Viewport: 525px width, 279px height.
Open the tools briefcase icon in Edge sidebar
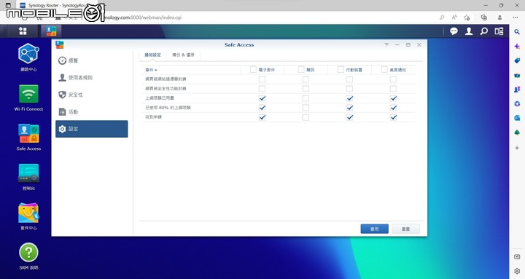coord(517,75)
